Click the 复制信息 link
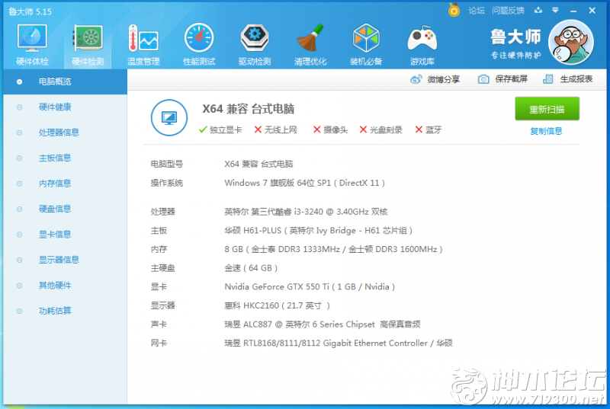The image size is (610, 409). click(x=546, y=131)
